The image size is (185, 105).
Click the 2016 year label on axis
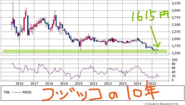[x=19, y=84]
